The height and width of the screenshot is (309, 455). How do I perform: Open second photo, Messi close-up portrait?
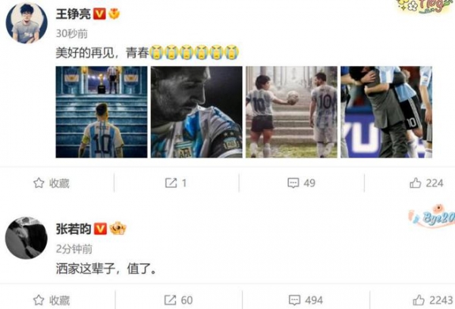(196, 112)
